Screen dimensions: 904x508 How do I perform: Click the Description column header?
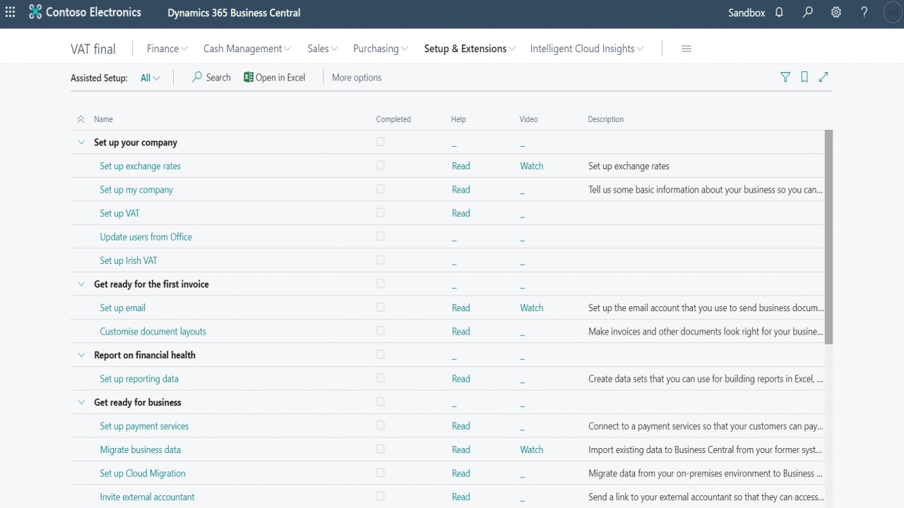click(606, 119)
